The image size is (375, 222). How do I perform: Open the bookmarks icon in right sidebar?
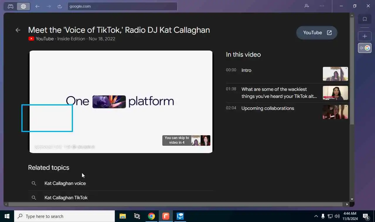click(x=365, y=19)
